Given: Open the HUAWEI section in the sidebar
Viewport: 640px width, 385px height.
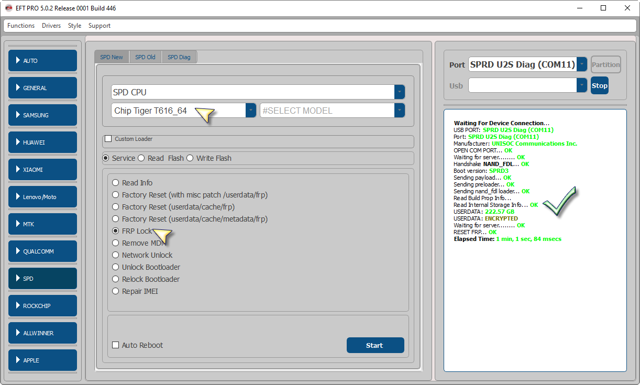Looking at the screenshot, I should click(42, 142).
